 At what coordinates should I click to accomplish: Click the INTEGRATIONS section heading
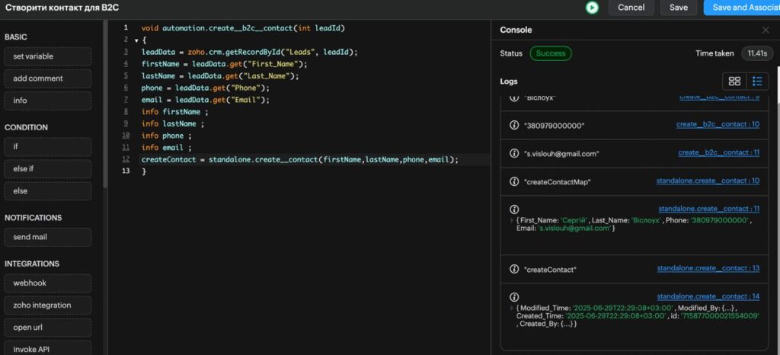(x=32, y=264)
